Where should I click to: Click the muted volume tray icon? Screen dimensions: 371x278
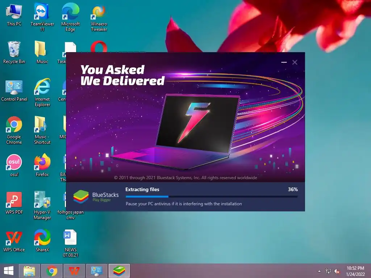(337, 271)
